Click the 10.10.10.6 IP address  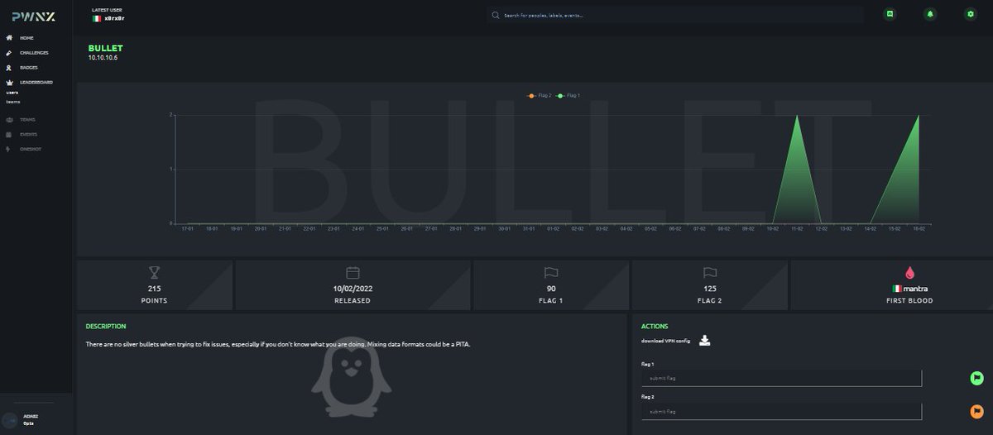click(103, 58)
